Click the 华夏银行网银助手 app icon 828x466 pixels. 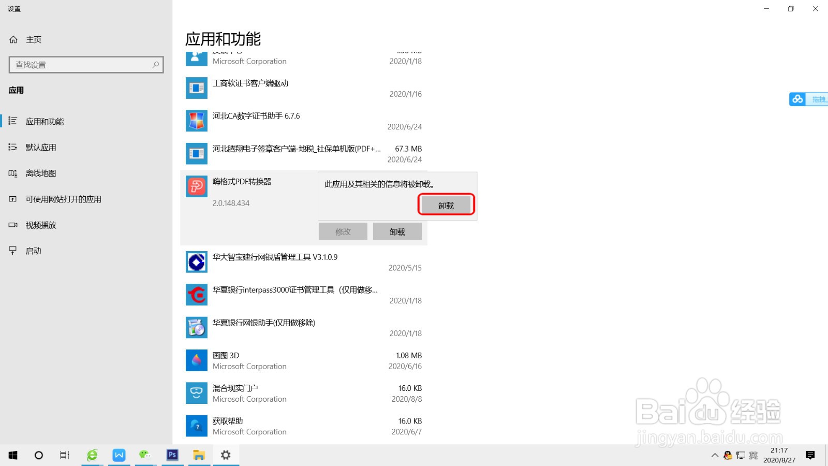(x=197, y=327)
